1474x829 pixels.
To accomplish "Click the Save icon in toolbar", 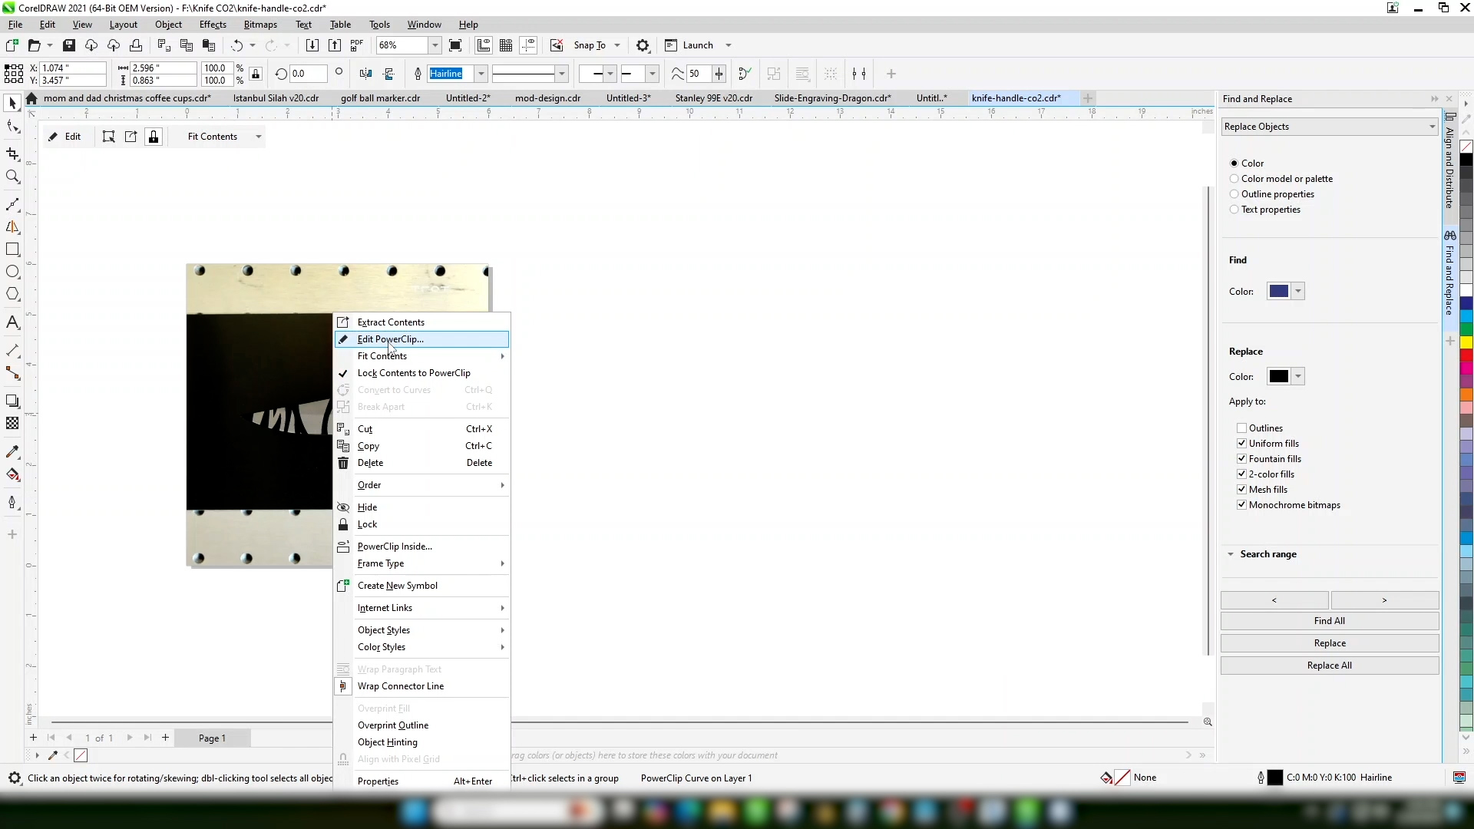I will [x=69, y=45].
